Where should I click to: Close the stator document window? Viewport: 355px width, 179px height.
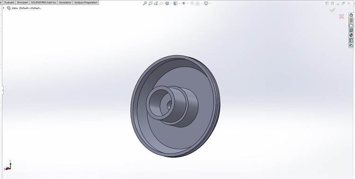point(349,3)
